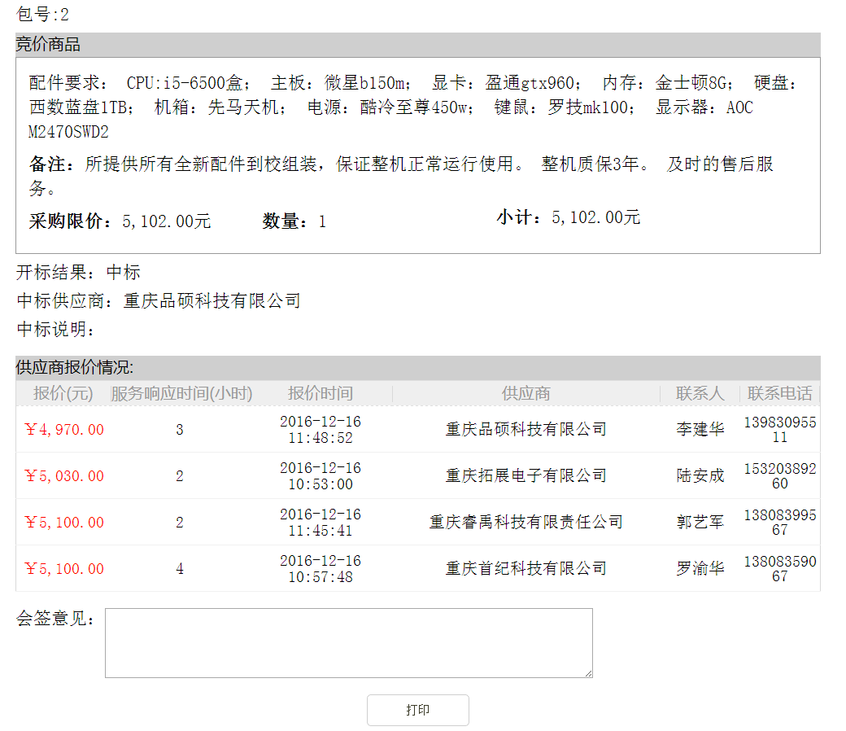Click the 包号:2 label
The height and width of the screenshot is (731, 846).
pos(42,14)
